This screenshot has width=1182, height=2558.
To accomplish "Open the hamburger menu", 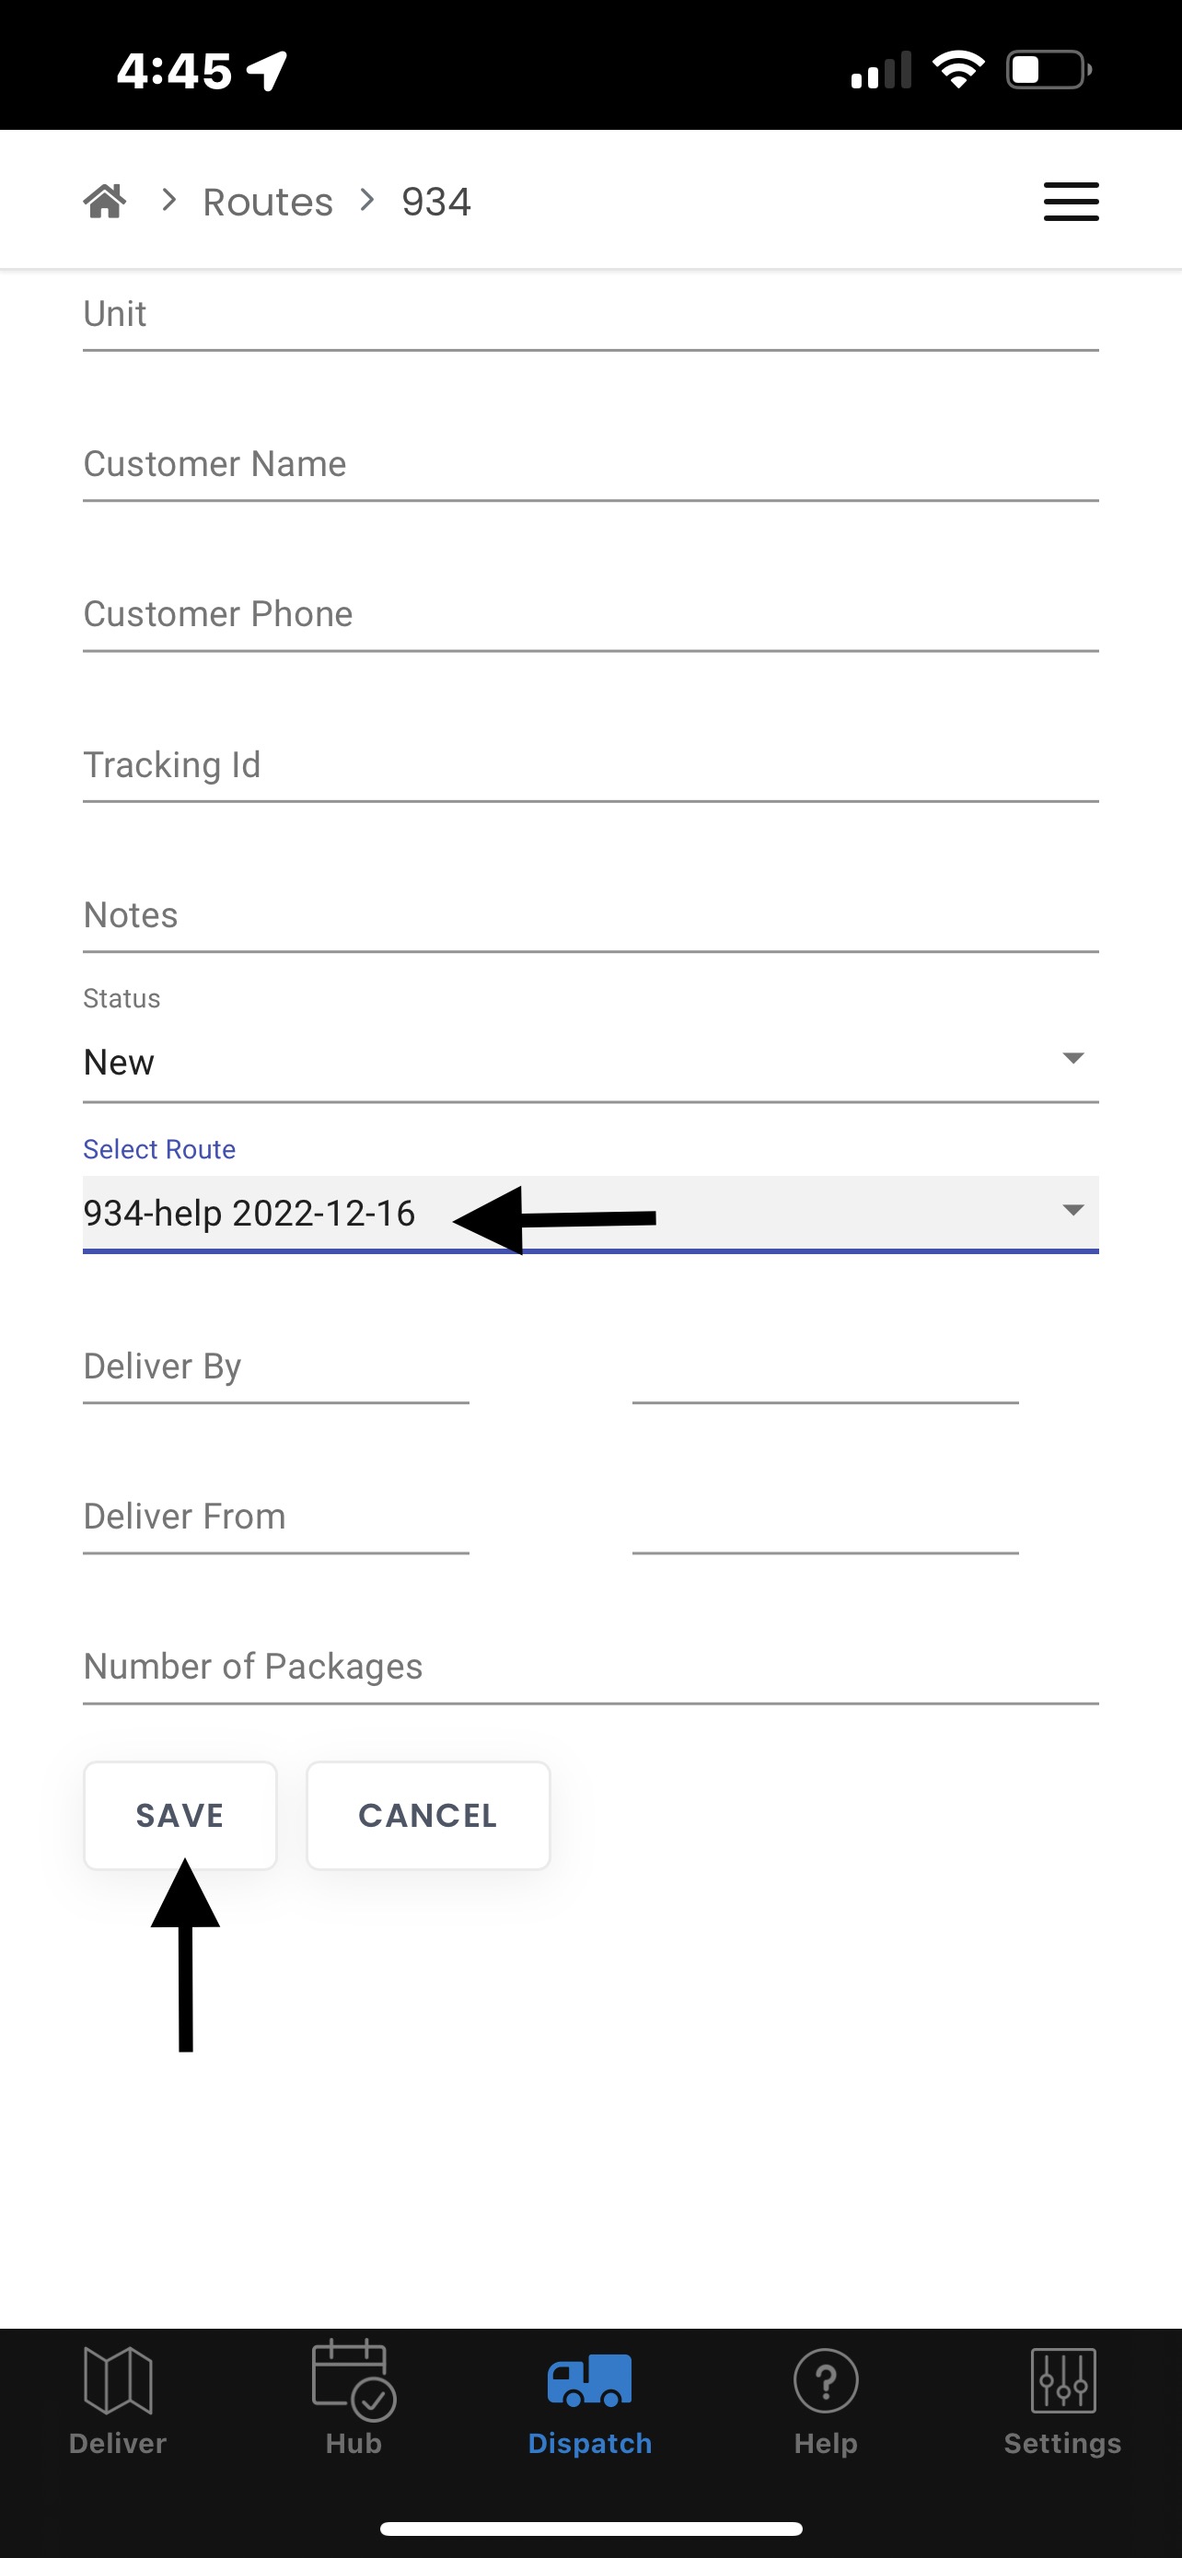I will (1071, 202).
